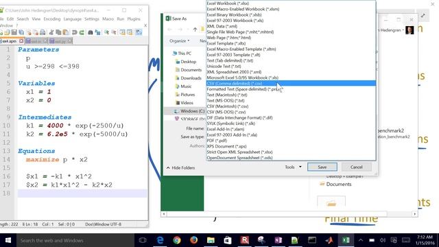Select Windows (C:) drive in navigation pane
This screenshot has width=439, height=247.
tap(189, 111)
